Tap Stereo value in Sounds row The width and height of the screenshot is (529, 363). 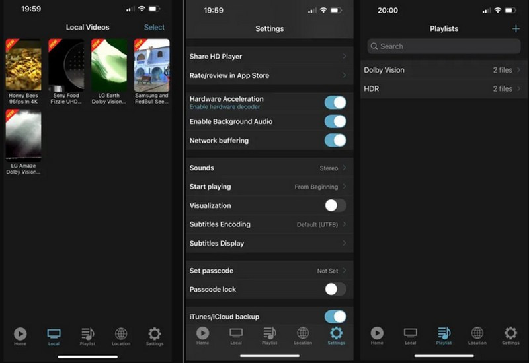tap(329, 168)
